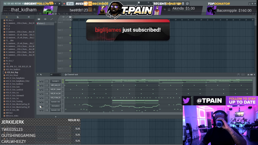Open the Kontakt 5 #3 channel button
The image size is (258, 145).
point(56,110)
